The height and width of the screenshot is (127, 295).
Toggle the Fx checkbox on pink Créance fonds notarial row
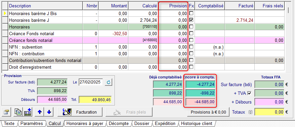(x=191, y=40)
